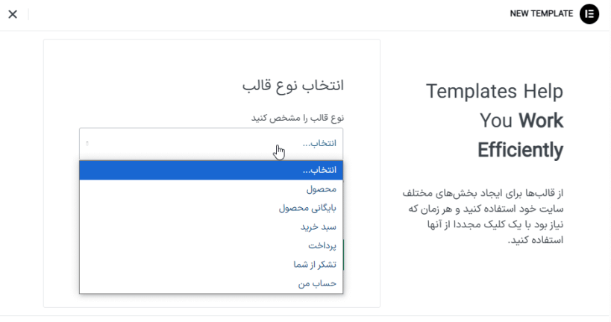Click the bold word Work in the heading

click(541, 121)
